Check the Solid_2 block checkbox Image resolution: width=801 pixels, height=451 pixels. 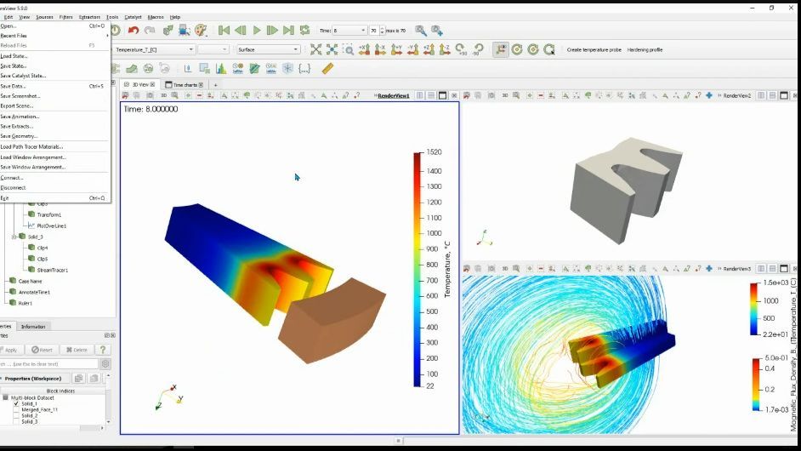16,416
